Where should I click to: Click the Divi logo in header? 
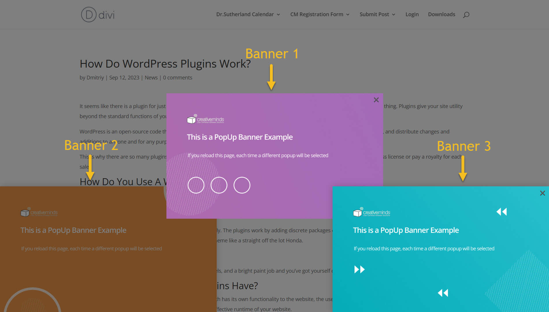(98, 14)
